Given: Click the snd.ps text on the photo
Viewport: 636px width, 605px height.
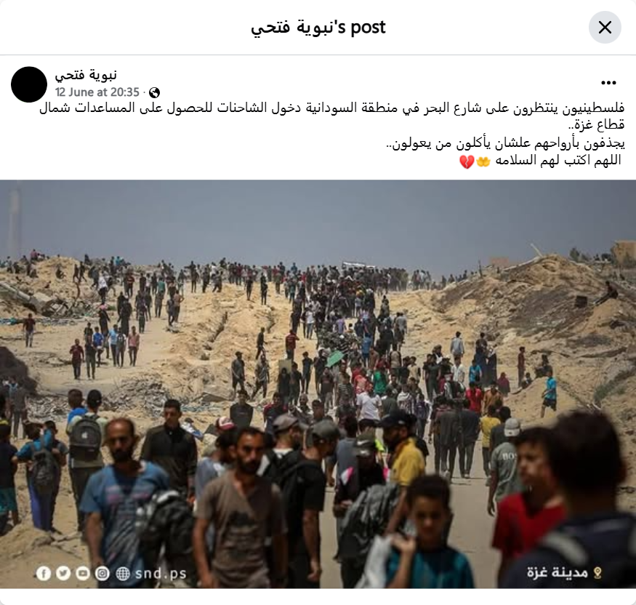Looking at the screenshot, I should (161, 573).
